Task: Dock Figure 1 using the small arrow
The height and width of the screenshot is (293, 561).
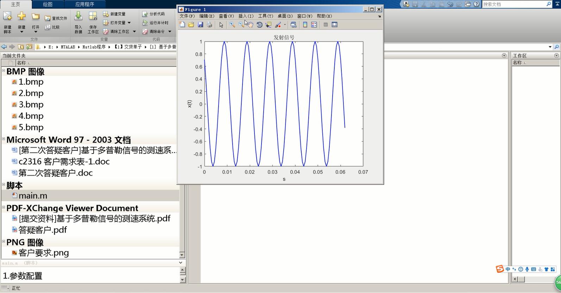Action: tap(379, 16)
